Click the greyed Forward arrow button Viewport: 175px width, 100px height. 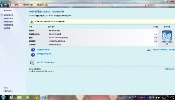click(x=5, y=5)
